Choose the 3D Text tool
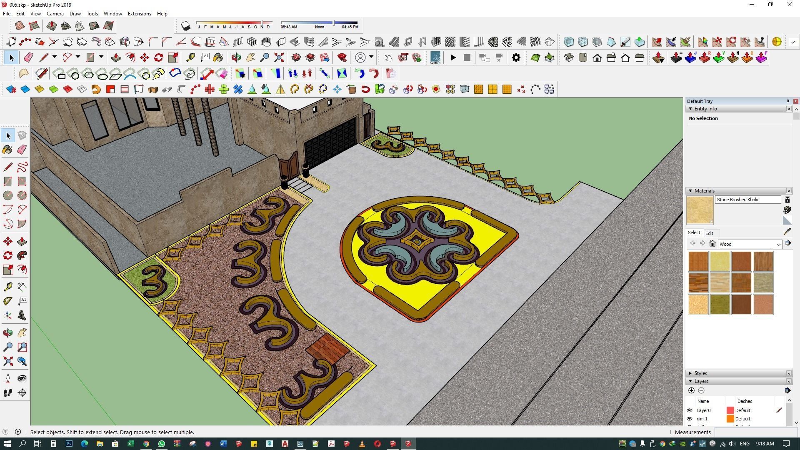The height and width of the screenshot is (450, 800). tap(22, 315)
